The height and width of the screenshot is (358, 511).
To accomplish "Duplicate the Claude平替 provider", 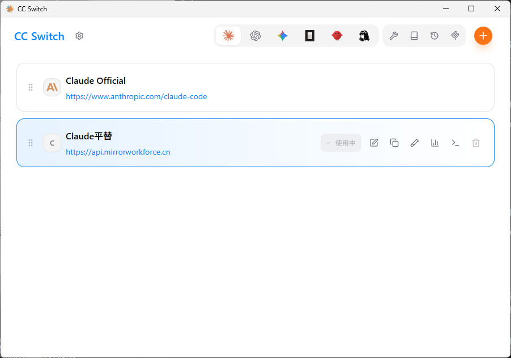I will pos(394,143).
